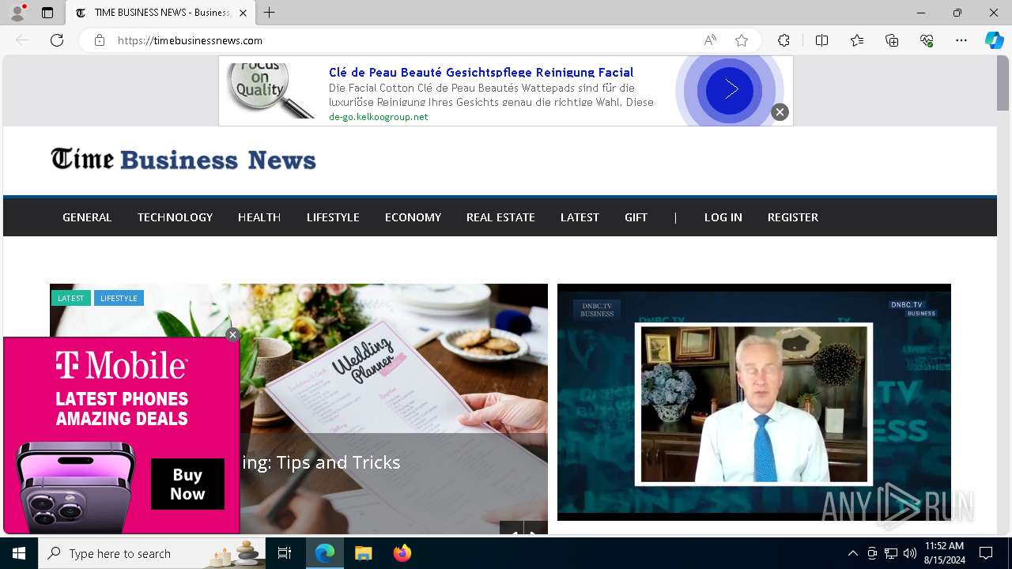Click the T-Mobile logo in ad

[122, 365]
